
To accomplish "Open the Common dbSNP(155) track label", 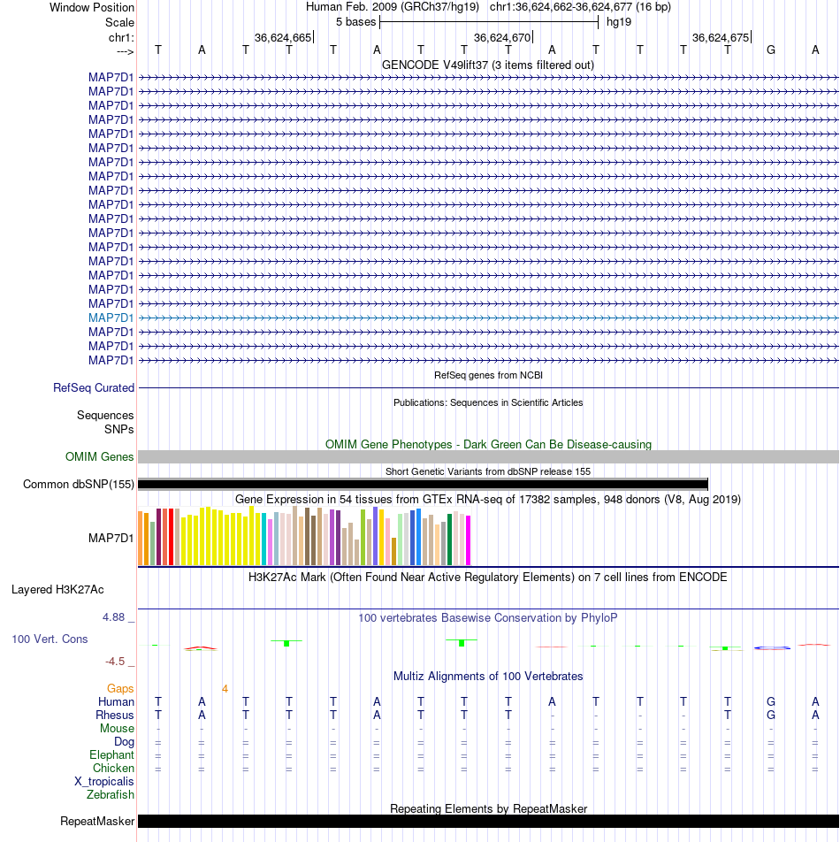I will click(79, 485).
